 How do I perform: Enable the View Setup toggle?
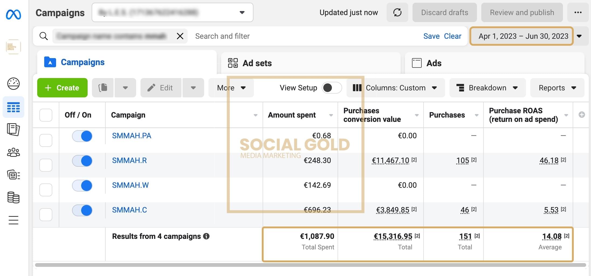pyautogui.click(x=332, y=88)
